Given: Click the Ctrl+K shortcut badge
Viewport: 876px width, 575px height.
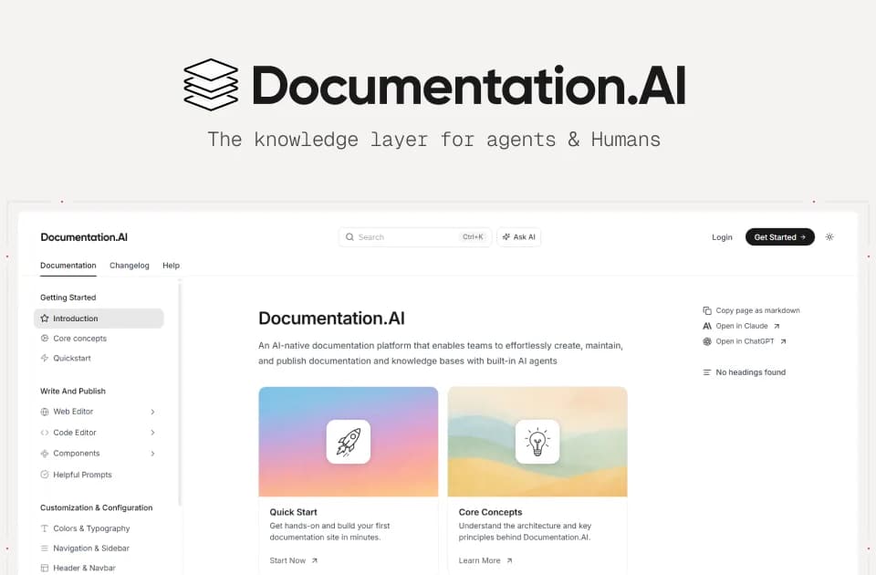Looking at the screenshot, I should (x=473, y=237).
